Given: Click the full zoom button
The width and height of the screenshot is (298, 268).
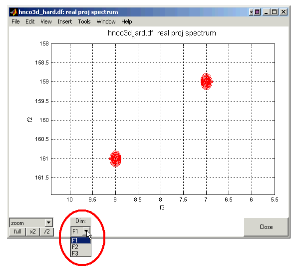Looking at the screenshot, I should (x=17, y=231).
